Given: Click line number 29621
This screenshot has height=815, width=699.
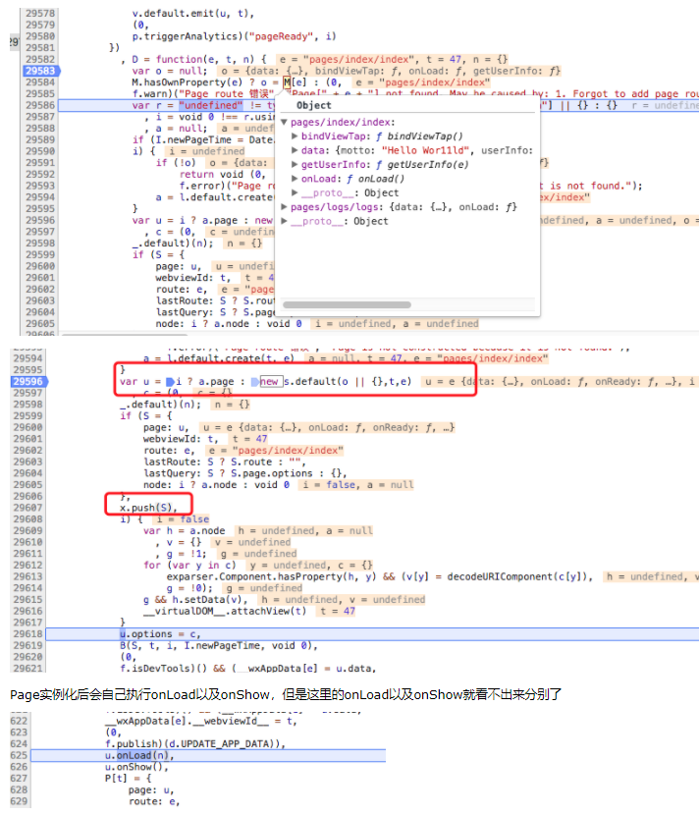Looking at the screenshot, I should [x=28, y=669].
